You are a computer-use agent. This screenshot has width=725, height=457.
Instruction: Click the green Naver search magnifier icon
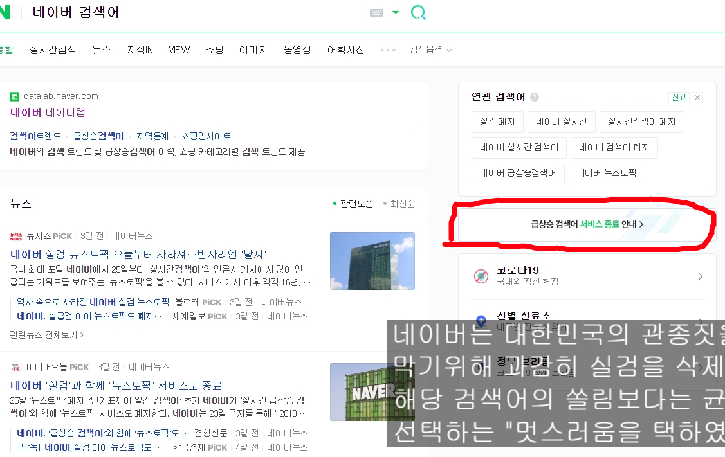[x=418, y=12]
